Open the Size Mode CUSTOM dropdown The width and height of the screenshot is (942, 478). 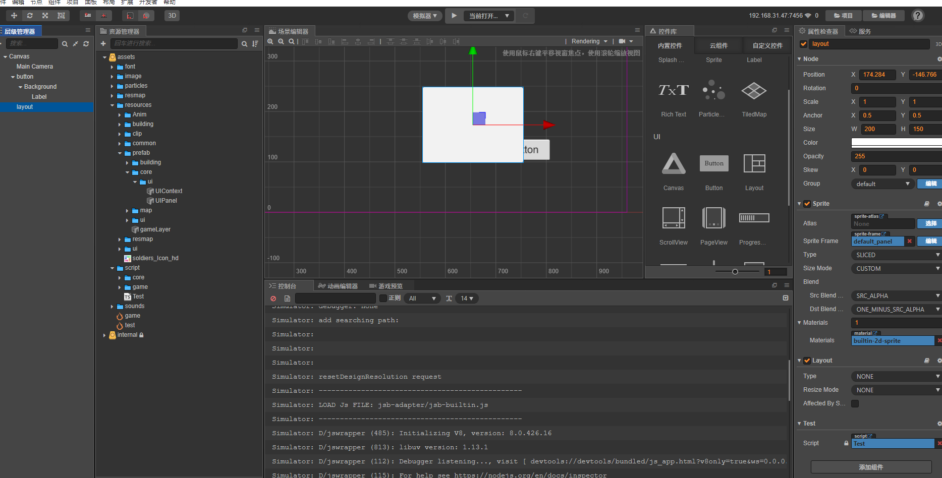pos(897,269)
